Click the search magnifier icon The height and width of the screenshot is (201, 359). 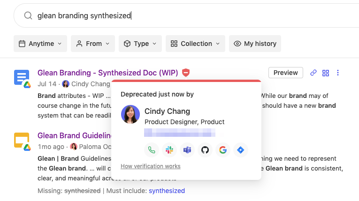point(28,15)
